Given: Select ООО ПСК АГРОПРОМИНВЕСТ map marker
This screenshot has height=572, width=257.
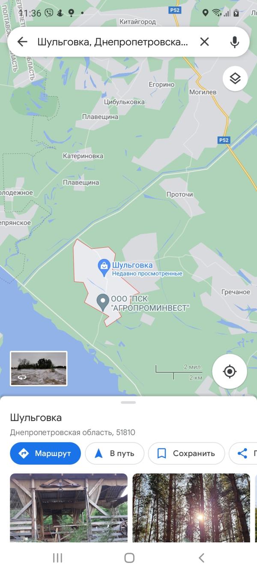Looking at the screenshot, I should click(x=102, y=302).
